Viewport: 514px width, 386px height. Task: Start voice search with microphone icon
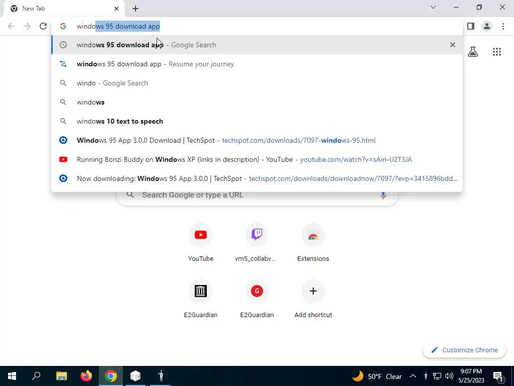click(383, 195)
